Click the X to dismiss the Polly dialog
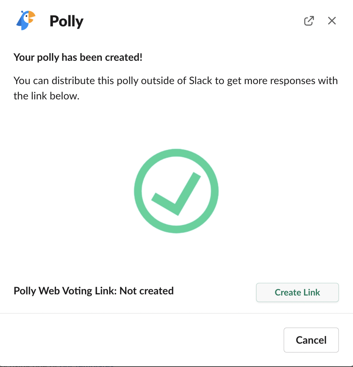 [332, 21]
